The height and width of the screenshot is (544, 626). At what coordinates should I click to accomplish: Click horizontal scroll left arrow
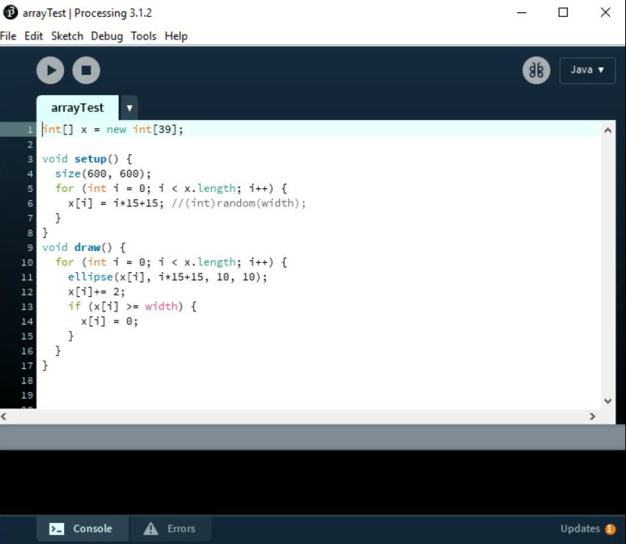click(4, 416)
